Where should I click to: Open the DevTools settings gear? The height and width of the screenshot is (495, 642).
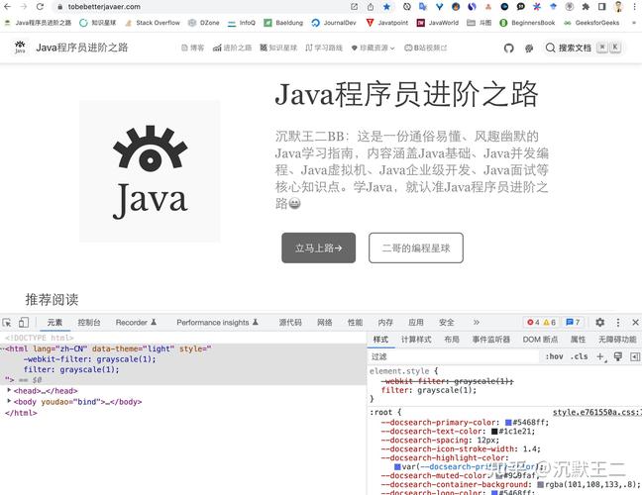coord(599,323)
